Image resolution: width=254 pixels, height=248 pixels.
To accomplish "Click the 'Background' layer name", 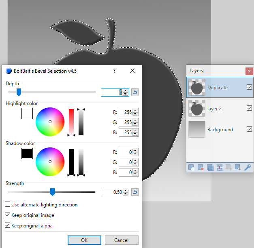I will click(x=220, y=130).
